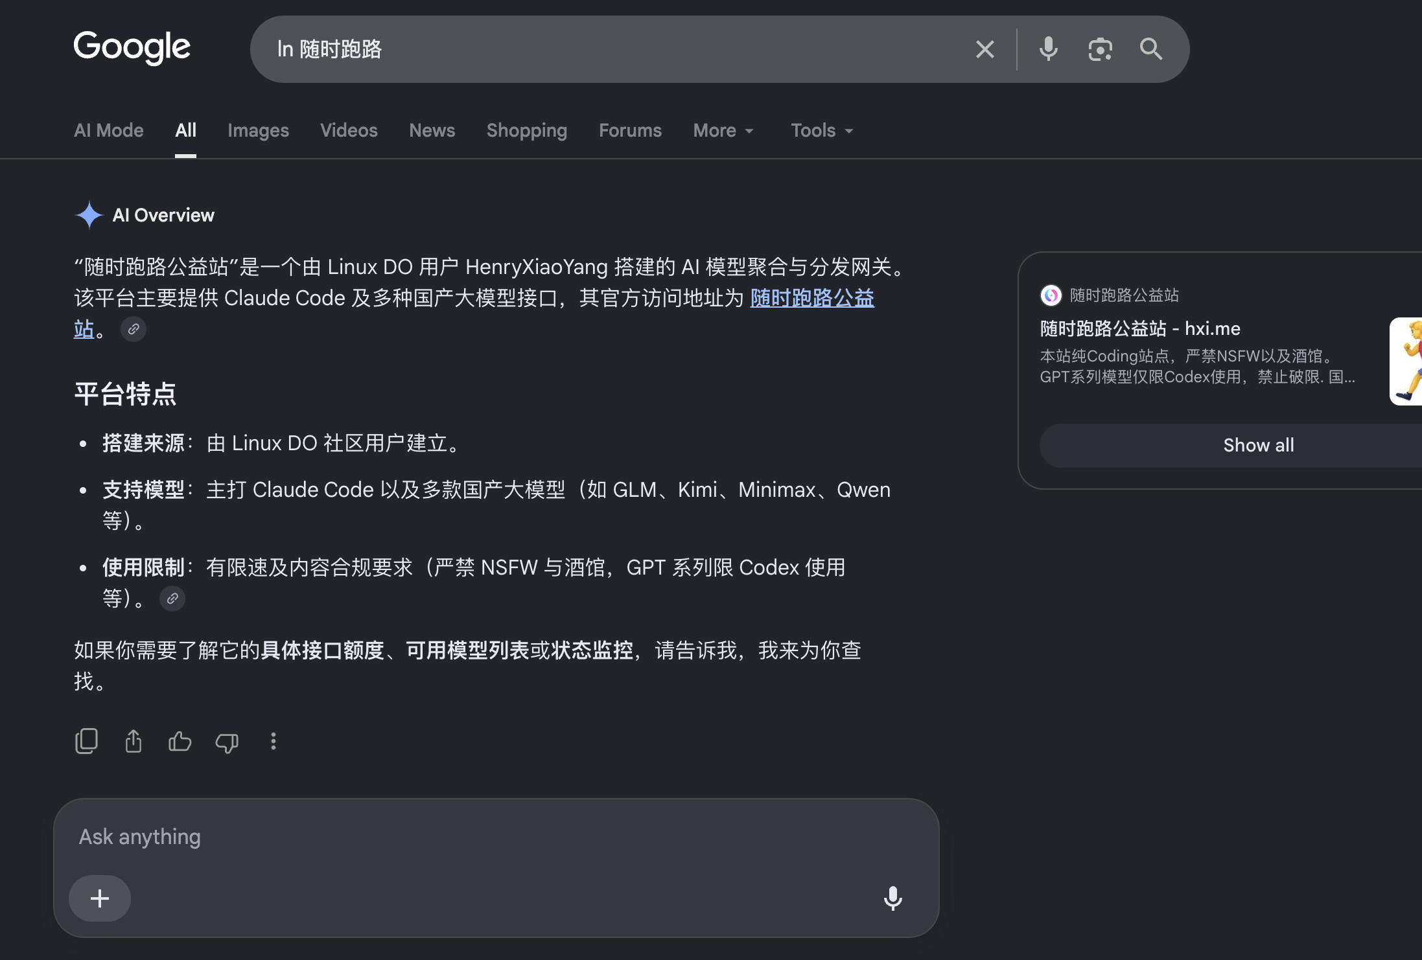
Task: Click the 使用限制 bullet label
Action: click(144, 567)
